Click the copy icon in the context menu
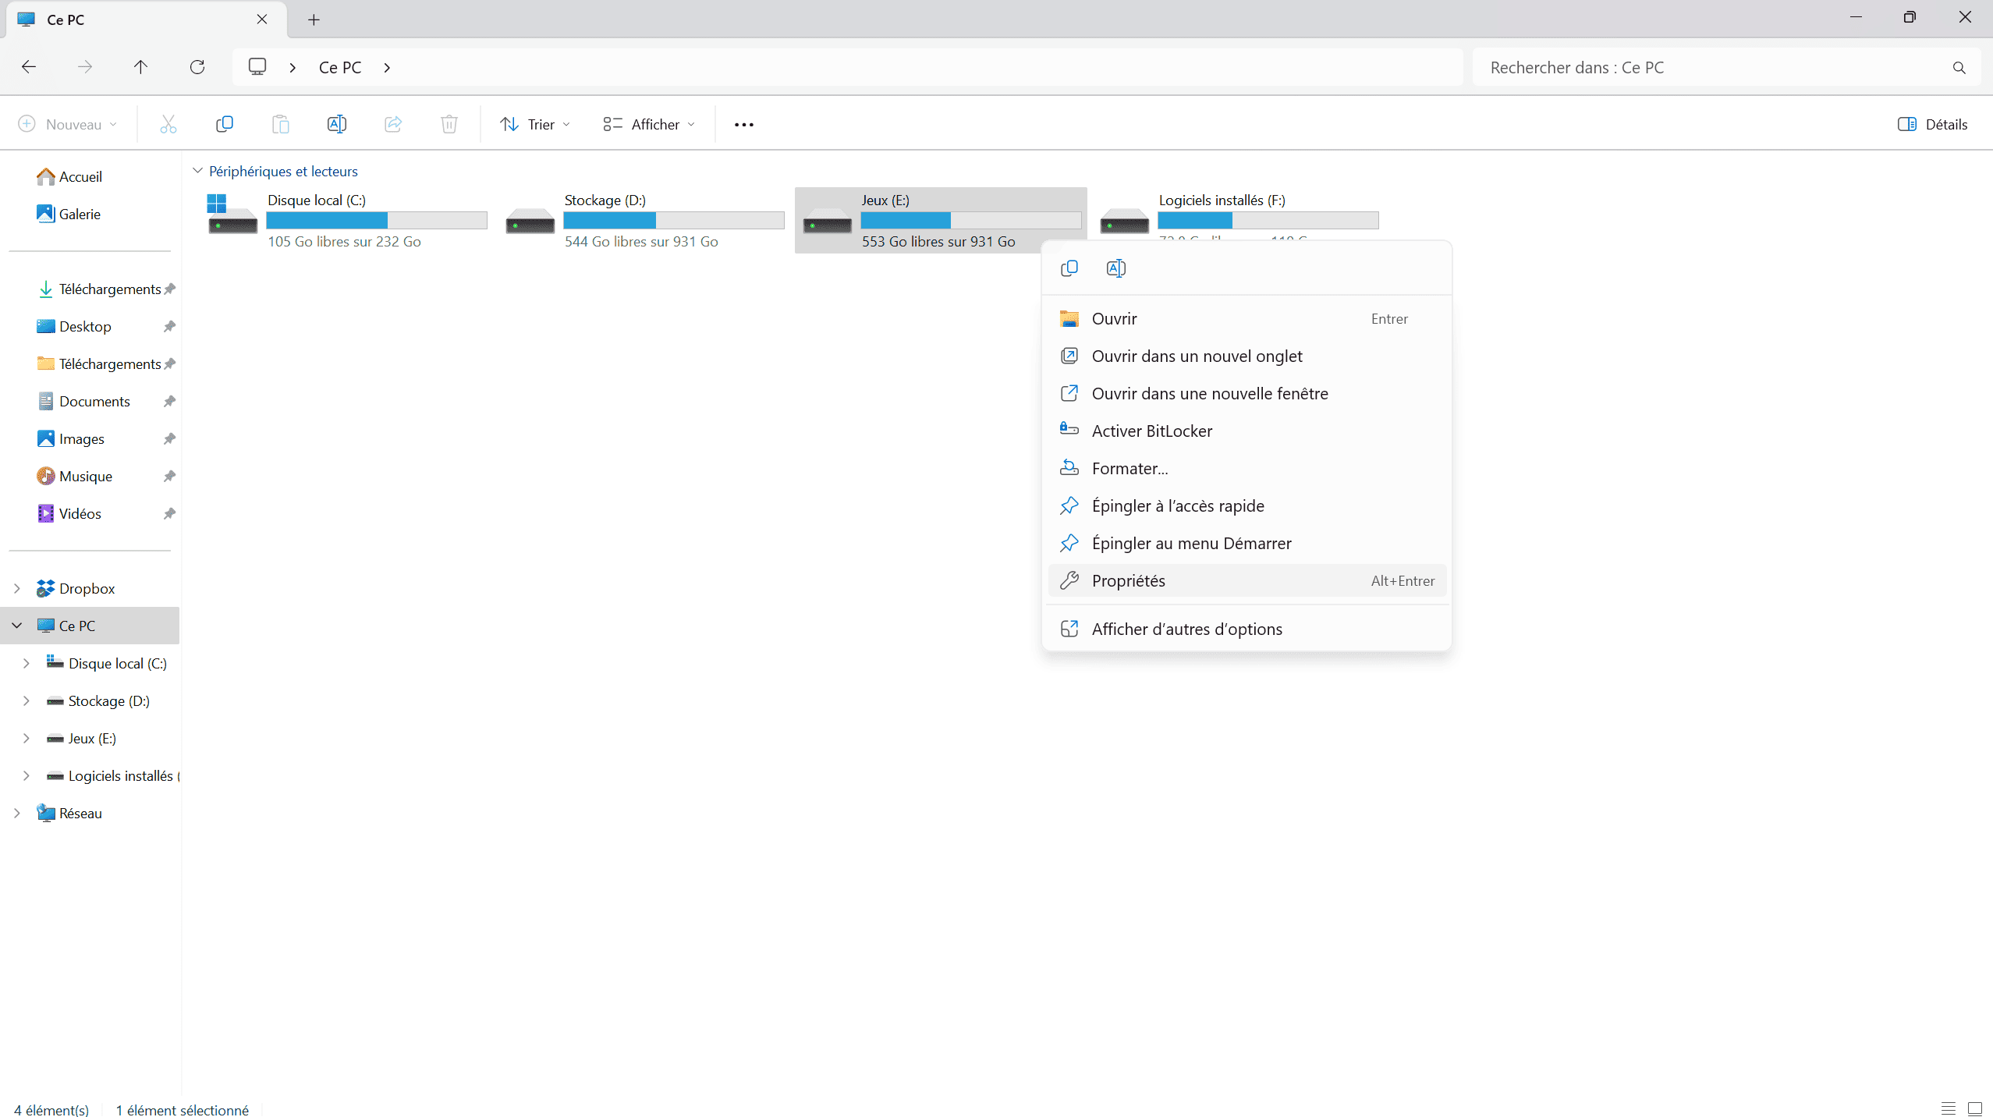Image resolution: width=1993 pixels, height=1117 pixels. pos(1069,268)
